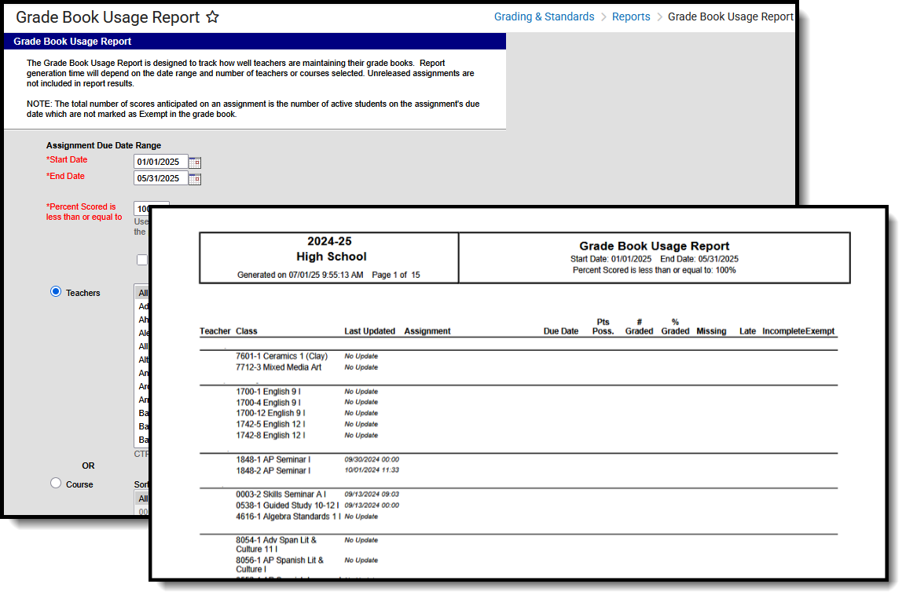Click the 'Assignment Due Date Range' label
Screen dimensions: 906x599
(x=104, y=145)
